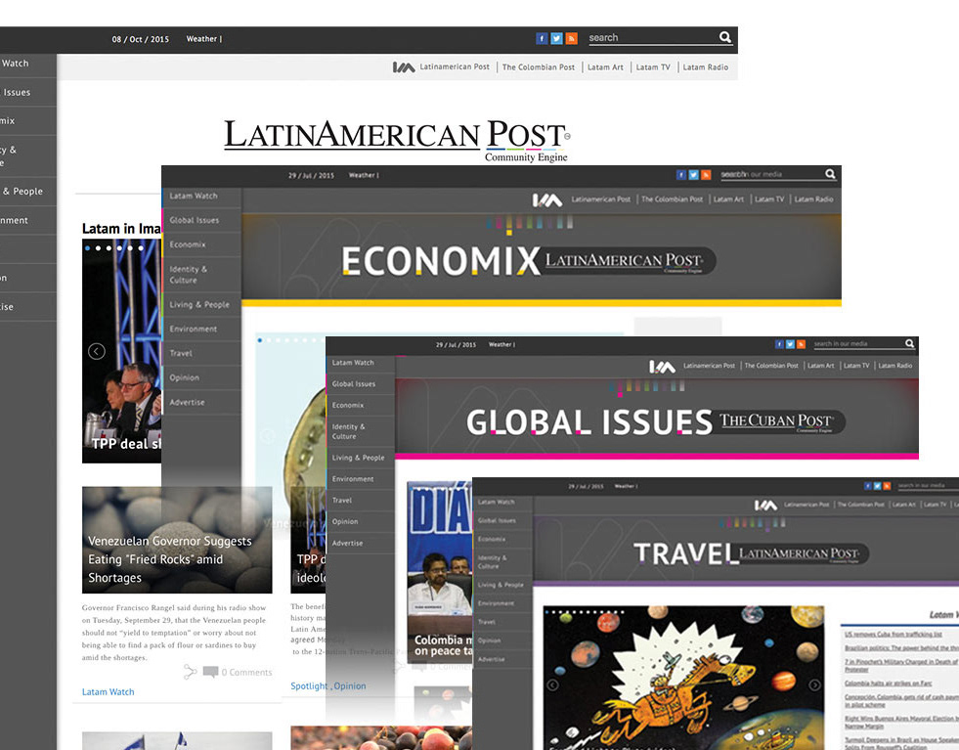Open Identity & Culture in Economix sidebar
959x750 pixels.
click(189, 275)
